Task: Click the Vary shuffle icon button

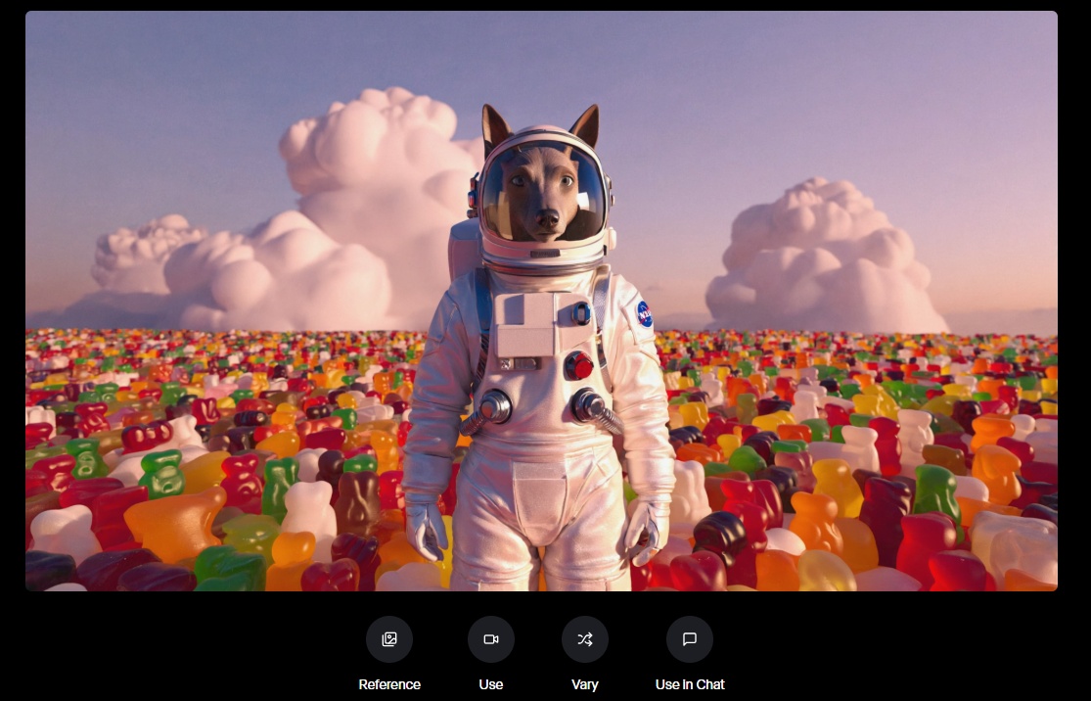Action: tap(585, 639)
